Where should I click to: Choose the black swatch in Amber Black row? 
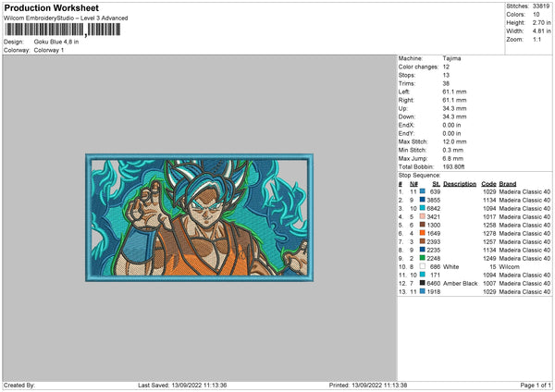coord(423,283)
